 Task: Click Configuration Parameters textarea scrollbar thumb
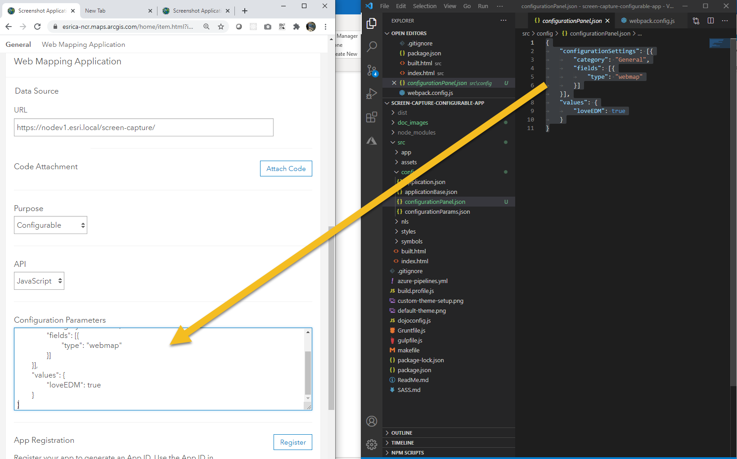[308, 373]
